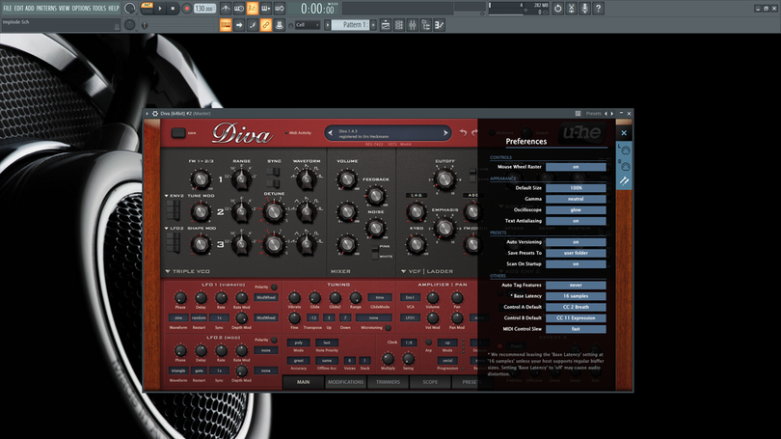Open the Browser tree view icon
Viewport: 781px width, 439px height.
[x=426, y=25]
